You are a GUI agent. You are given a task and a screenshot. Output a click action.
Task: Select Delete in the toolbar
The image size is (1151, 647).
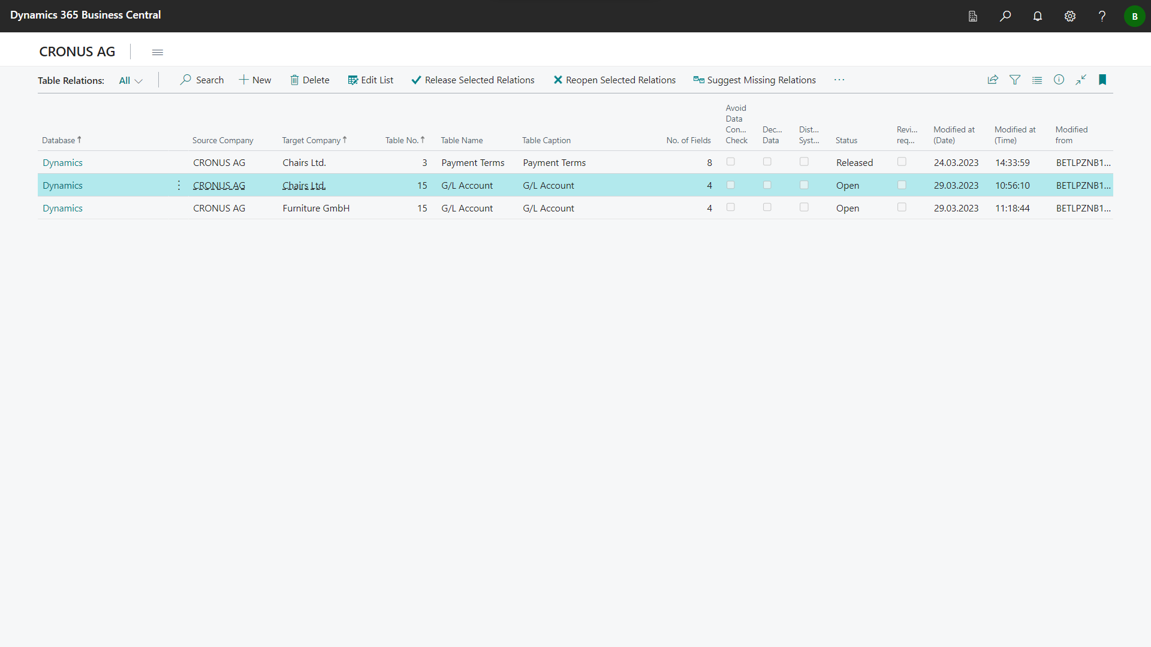pyautogui.click(x=310, y=80)
